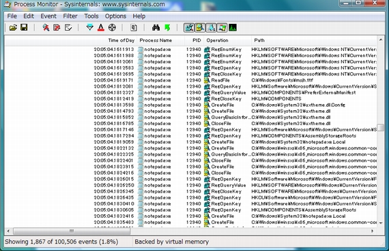This screenshot has width=389, height=251.
Task: Click the horizontal scrollbar left arrow
Action: 8,231
